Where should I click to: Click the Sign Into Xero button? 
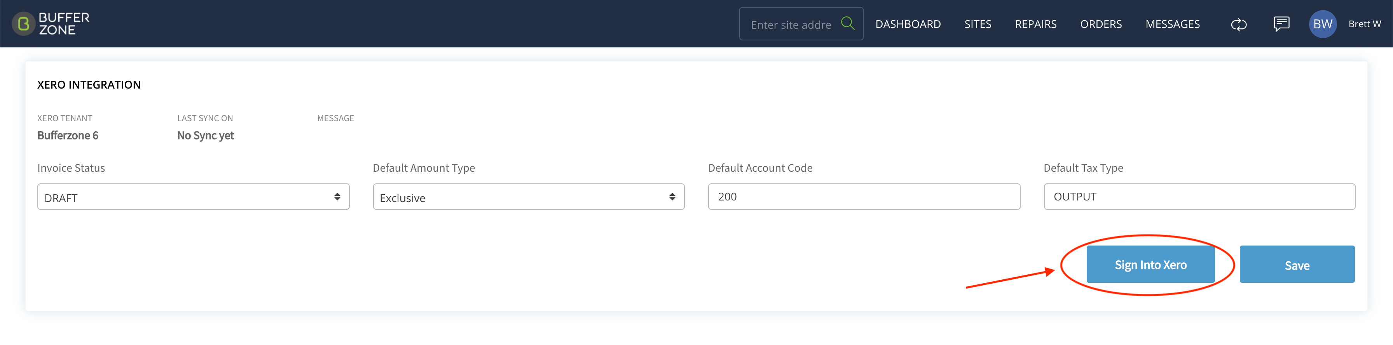point(1150,265)
